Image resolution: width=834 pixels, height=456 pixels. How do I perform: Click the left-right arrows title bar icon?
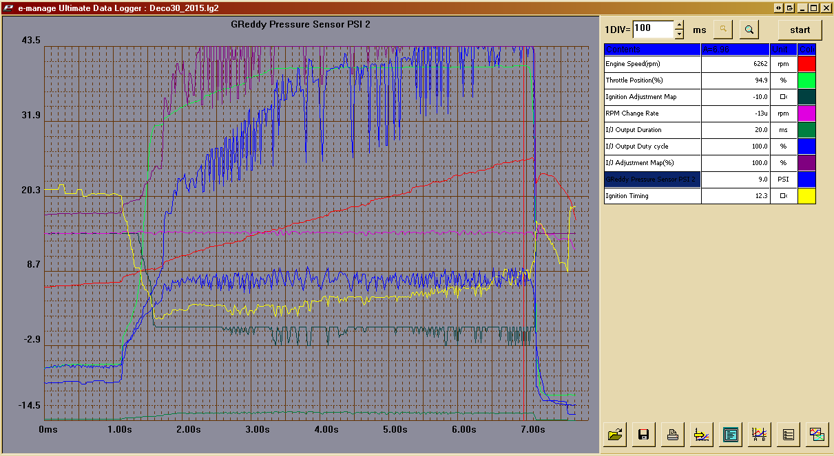[779, 8]
